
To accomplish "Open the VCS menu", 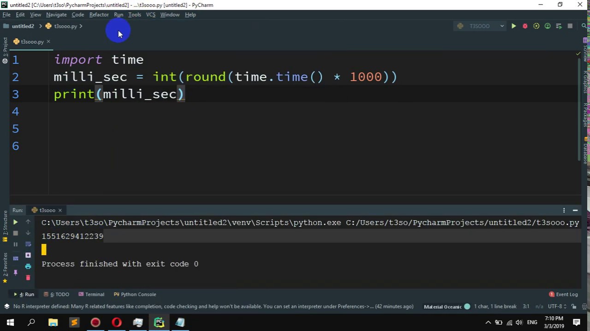I will (151, 15).
